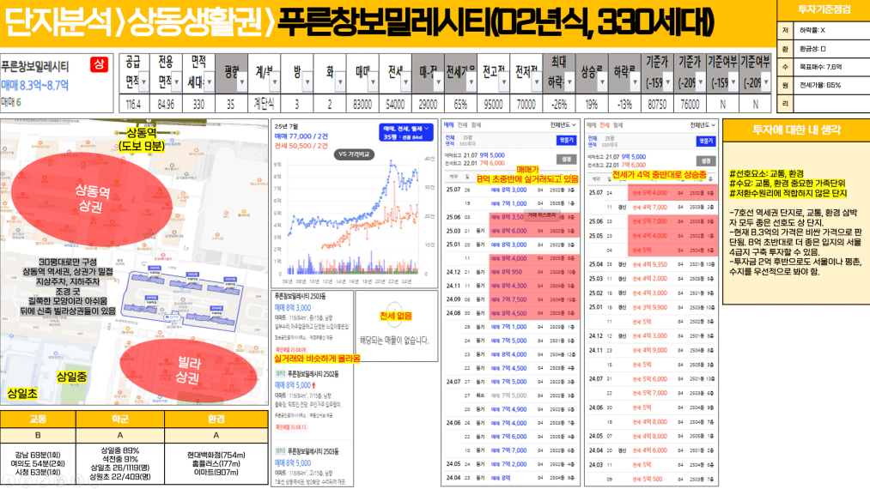Click the 하락률: X cell
This screenshot has width=870, height=489.
831,30
